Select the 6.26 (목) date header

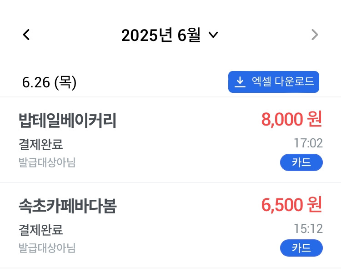[x=49, y=83]
